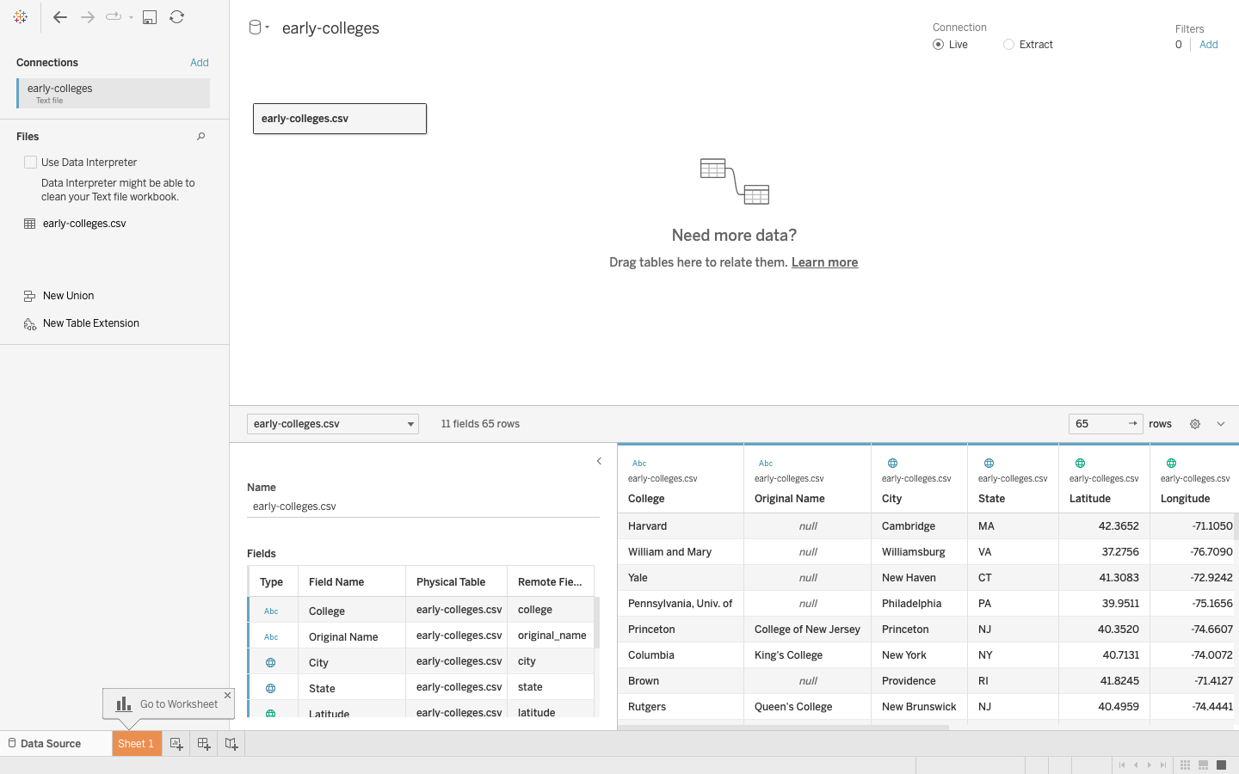
Task: Select the College of New Jersey cell
Action: click(x=807, y=630)
